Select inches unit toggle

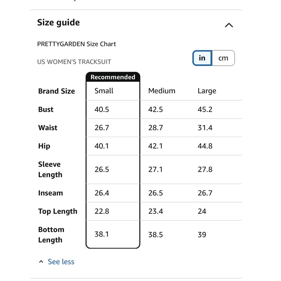(x=202, y=58)
